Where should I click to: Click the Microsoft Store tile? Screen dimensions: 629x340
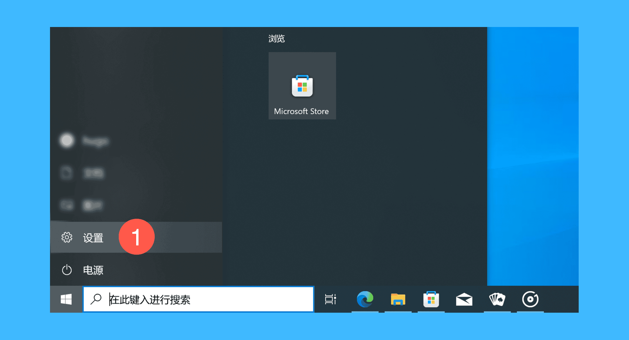coord(302,86)
